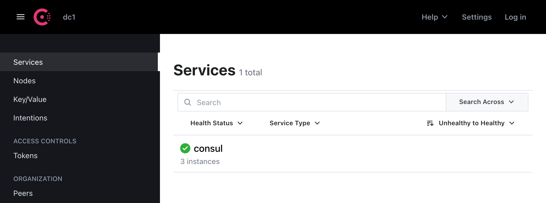Toggle the Service Type filter
The width and height of the screenshot is (546, 203).
pos(294,123)
